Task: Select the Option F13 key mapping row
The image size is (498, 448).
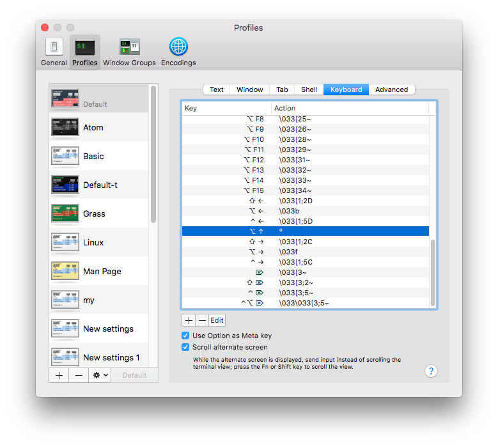Action: pyautogui.click(x=305, y=170)
